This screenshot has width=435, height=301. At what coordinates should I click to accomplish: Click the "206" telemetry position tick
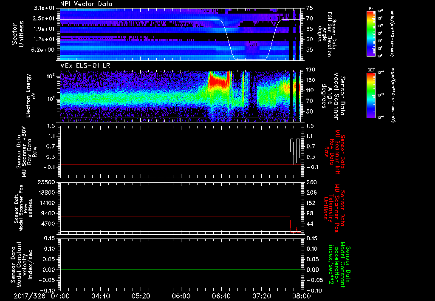tap(311, 193)
